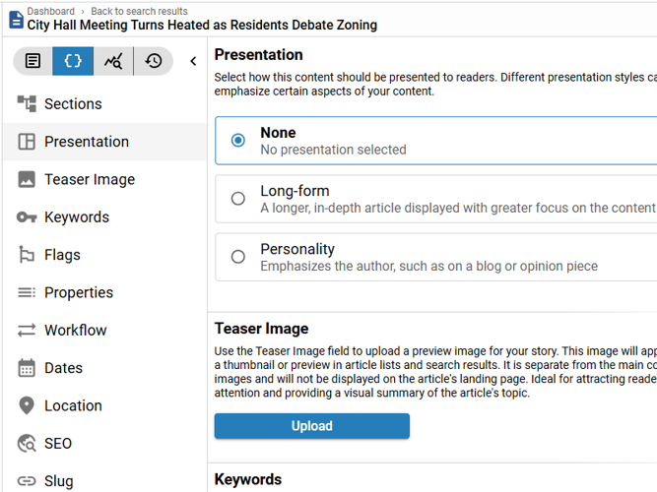This screenshot has width=657, height=492.
Task: Click Back to search results link
Action: (139, 11)
